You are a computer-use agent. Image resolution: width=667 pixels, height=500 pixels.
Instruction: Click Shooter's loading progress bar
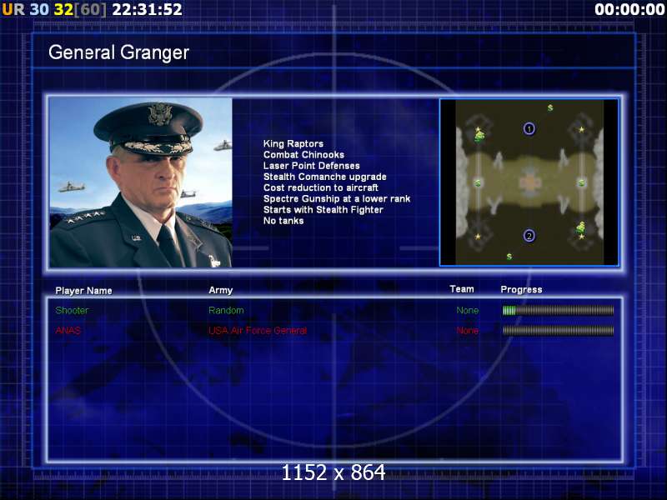(558, 310)
